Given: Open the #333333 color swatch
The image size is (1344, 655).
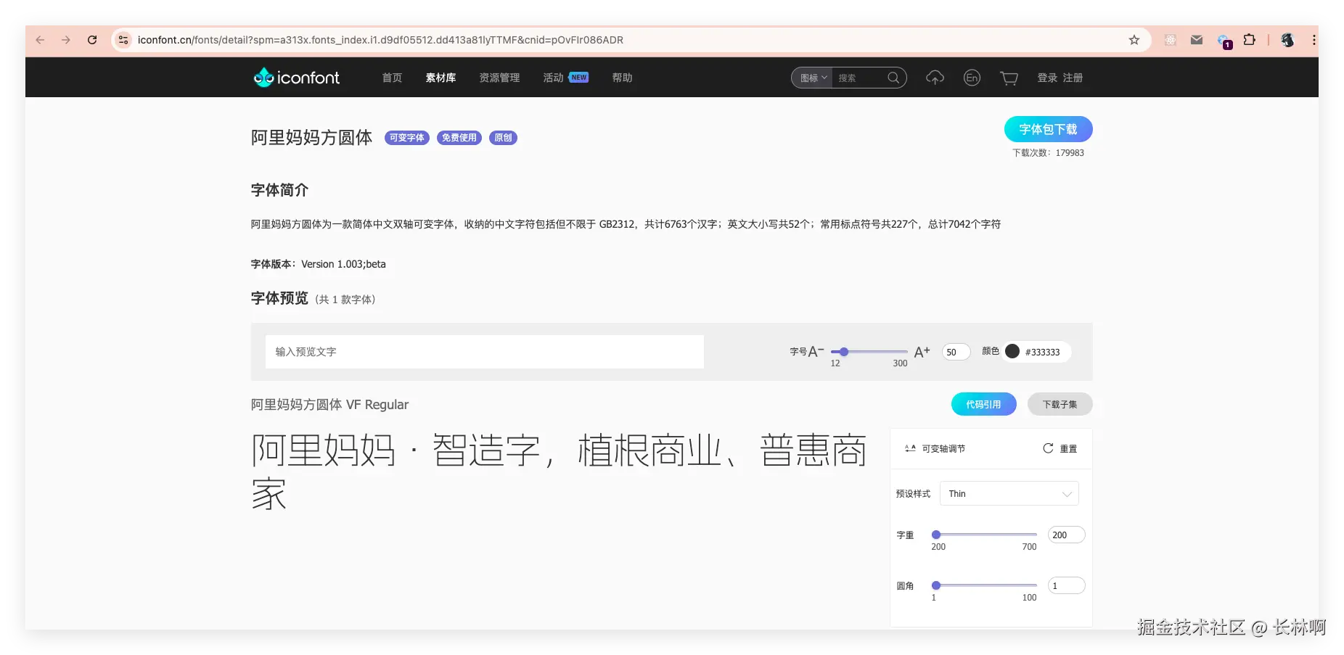Looking at the screenshot, I should (x=1012, y=352).
